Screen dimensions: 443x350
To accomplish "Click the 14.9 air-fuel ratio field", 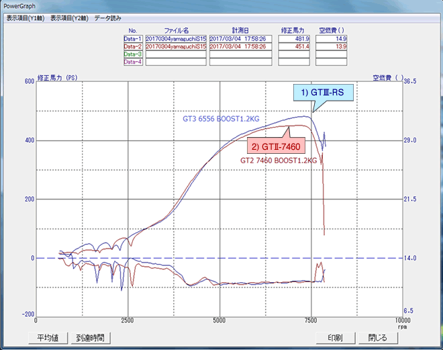I will [331, 39].
